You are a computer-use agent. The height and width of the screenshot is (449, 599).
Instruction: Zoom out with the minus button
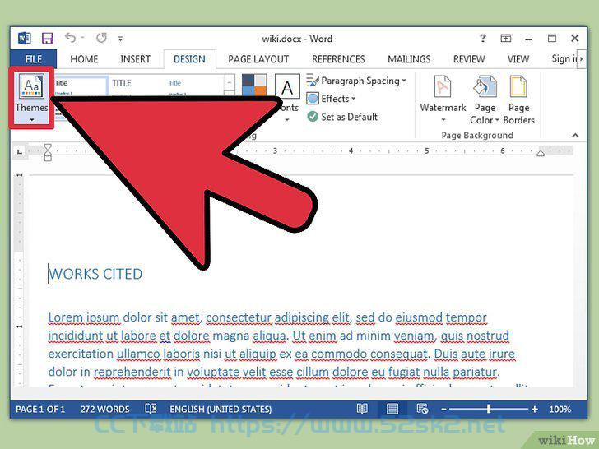coord(443,410)
